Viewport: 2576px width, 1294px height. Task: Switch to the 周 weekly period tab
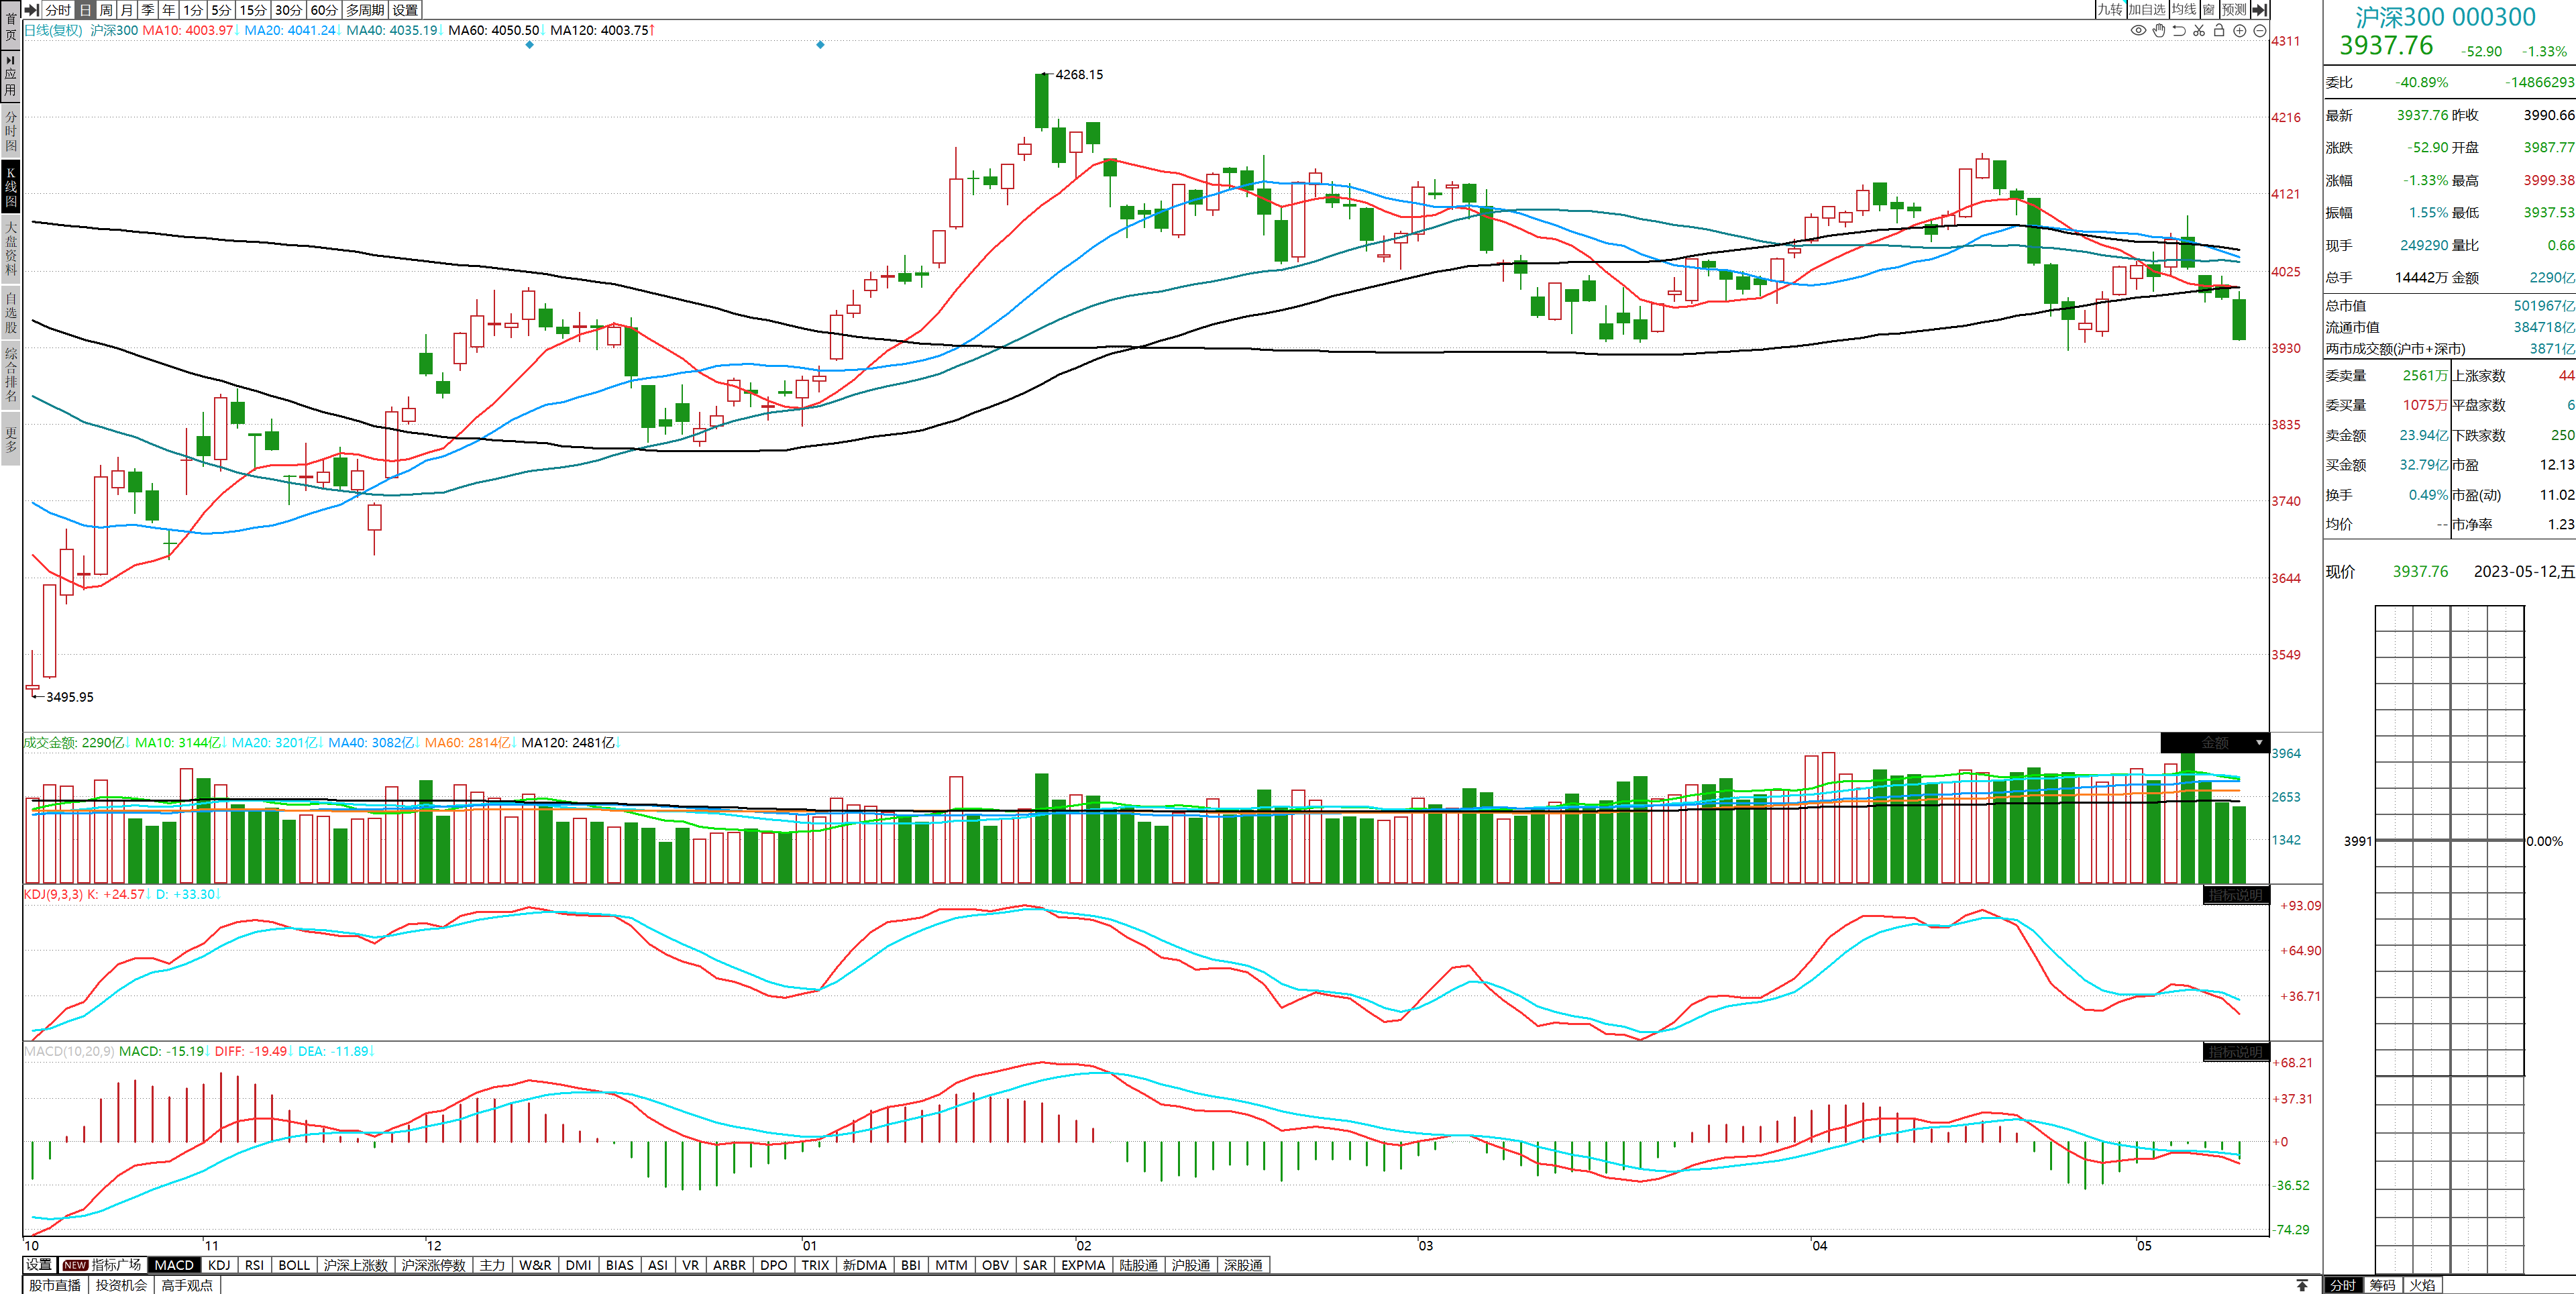tap(106, 9)
